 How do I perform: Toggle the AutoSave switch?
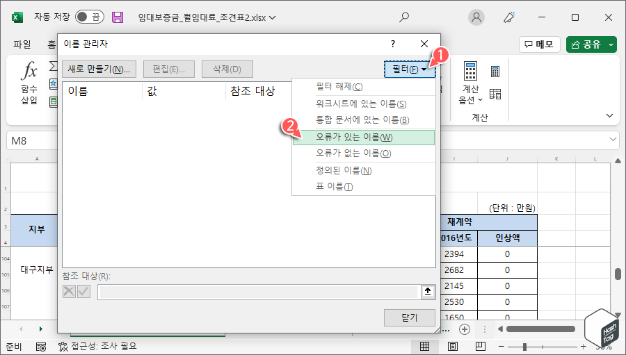coord(90,17)
